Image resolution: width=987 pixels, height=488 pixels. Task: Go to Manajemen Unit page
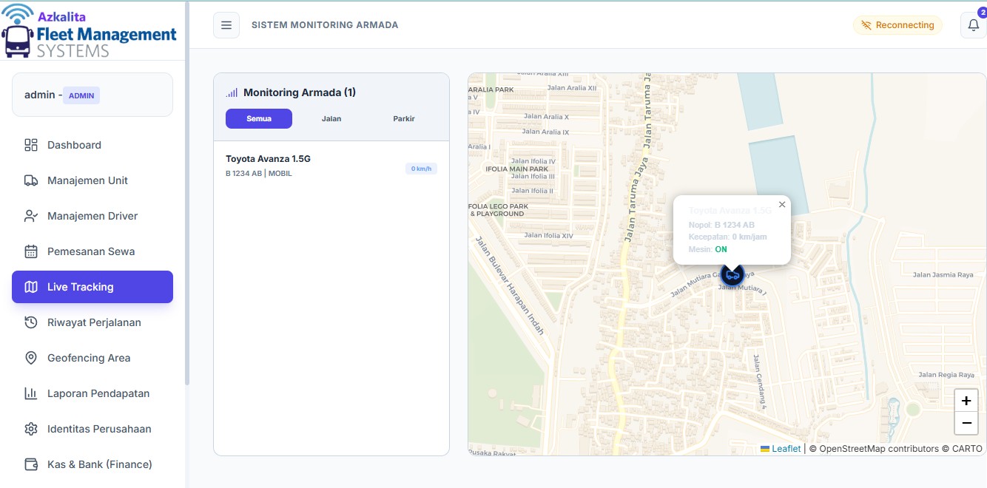click(x=92, y=180)
